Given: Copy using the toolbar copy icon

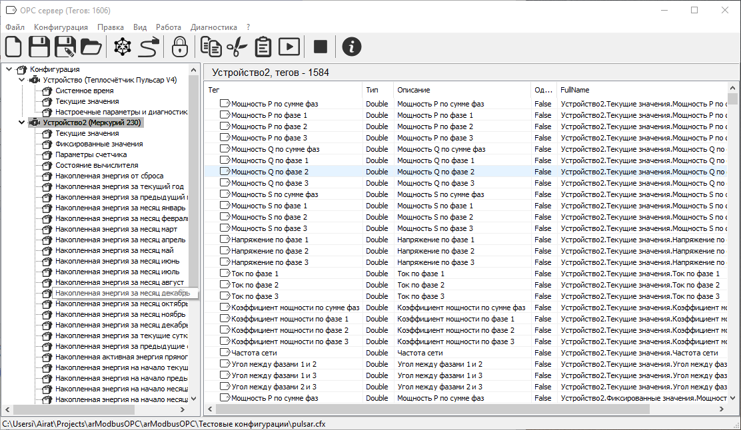Looking at the screenshot, I should pos(212,47).
